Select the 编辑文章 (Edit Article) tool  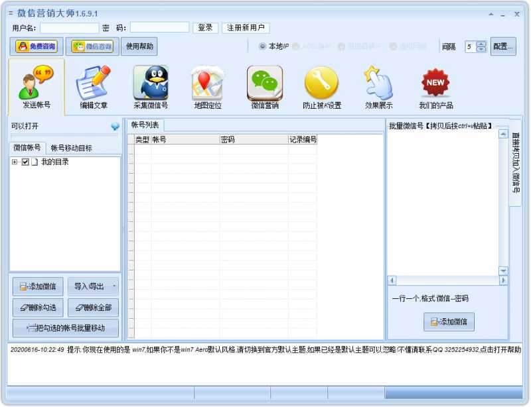point(93,86)
